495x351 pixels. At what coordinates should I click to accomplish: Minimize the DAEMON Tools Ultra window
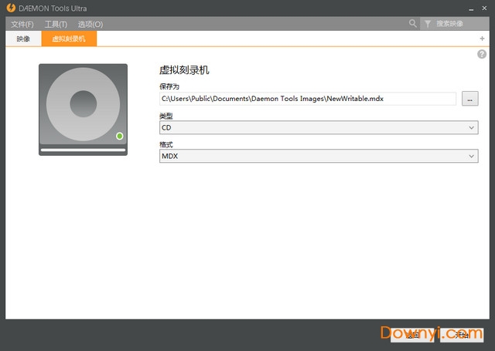point(471,8)
